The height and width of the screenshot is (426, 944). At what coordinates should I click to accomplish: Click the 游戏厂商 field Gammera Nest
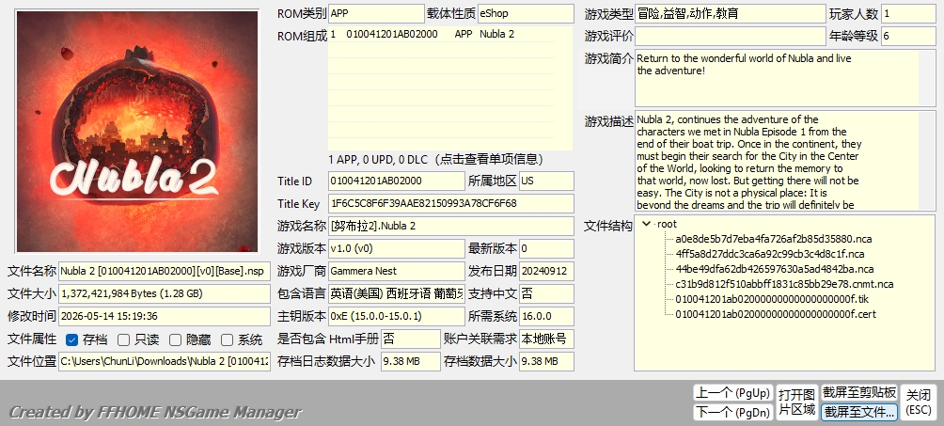tap(397, 271)
